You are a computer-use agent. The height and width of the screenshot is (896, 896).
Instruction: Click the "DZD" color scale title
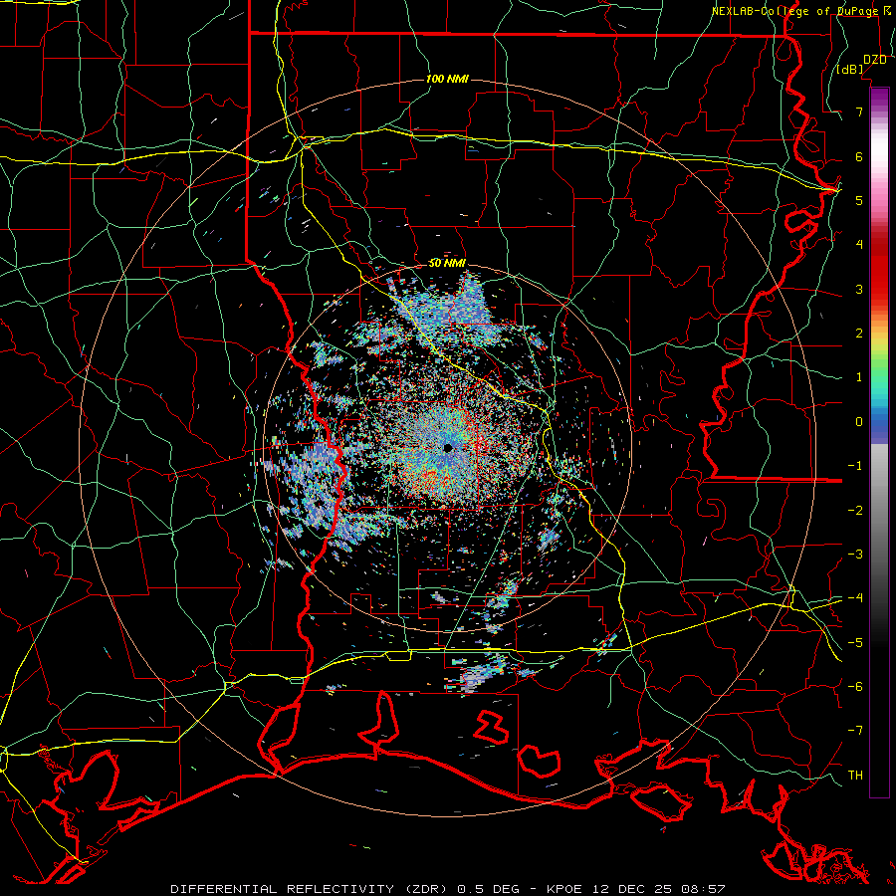point(875,60)
